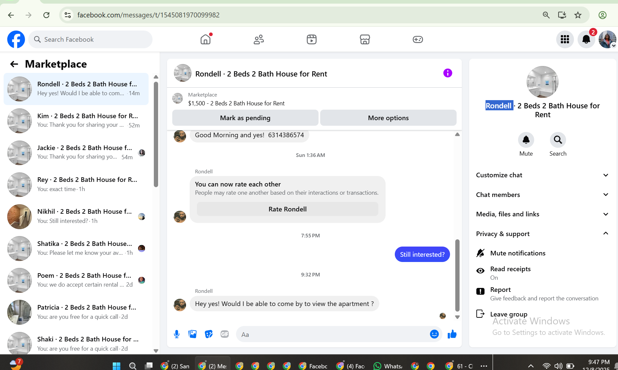Open Windows Start menu
The height and width of the screenshot is (370, 618).
coord(116,366)
